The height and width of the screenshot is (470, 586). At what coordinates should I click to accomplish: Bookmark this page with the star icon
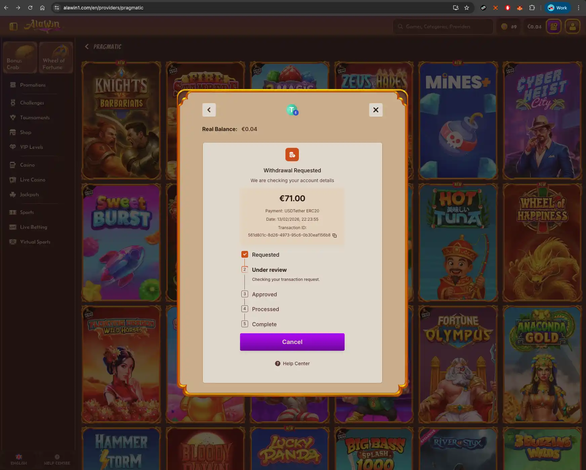pyautogui.click(x=467, y=8)
